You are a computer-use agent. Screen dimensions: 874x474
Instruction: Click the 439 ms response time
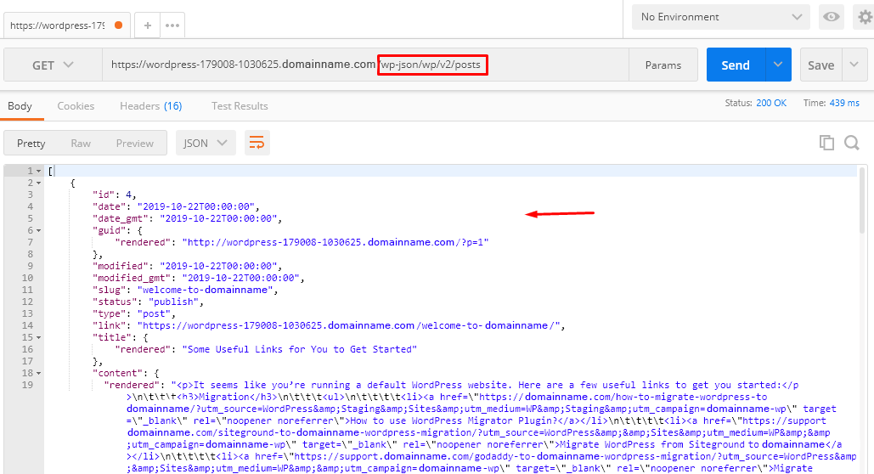click(x=844, y=103)
